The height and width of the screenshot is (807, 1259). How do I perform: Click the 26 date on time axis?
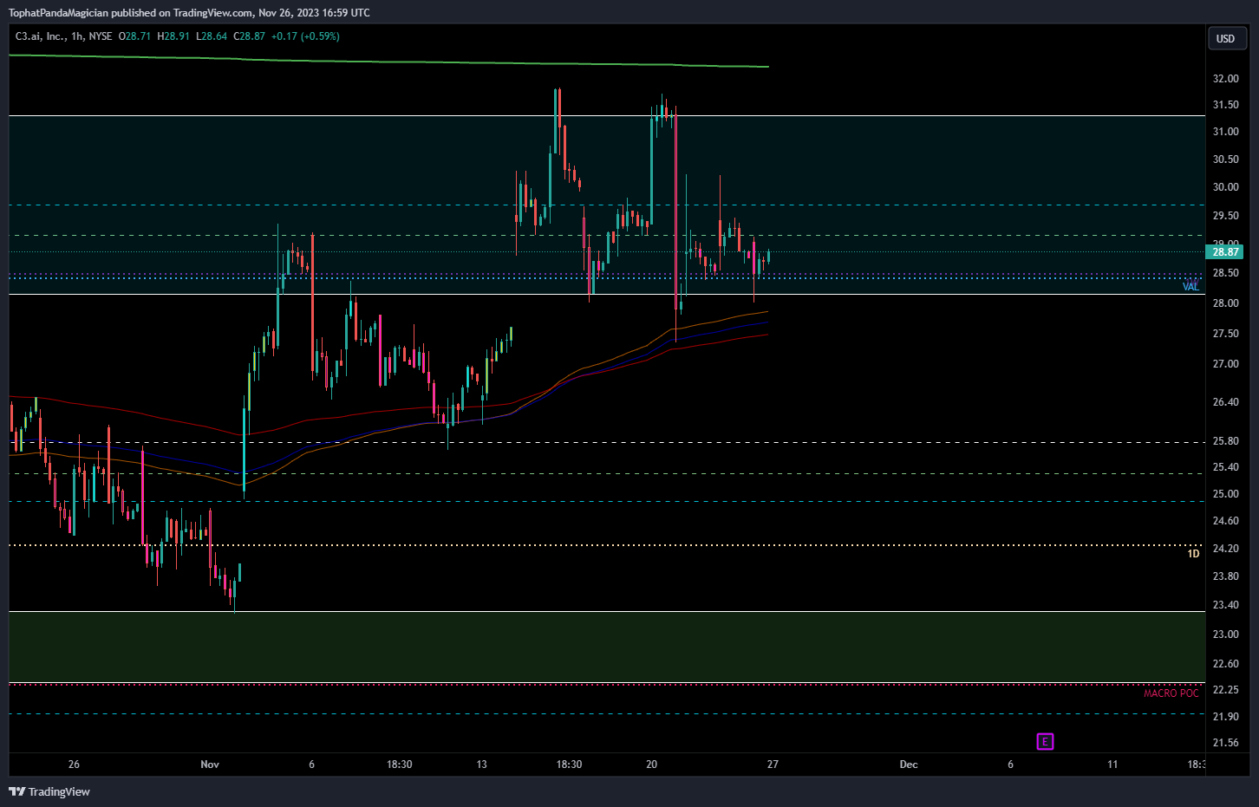[x=74, y=765]
